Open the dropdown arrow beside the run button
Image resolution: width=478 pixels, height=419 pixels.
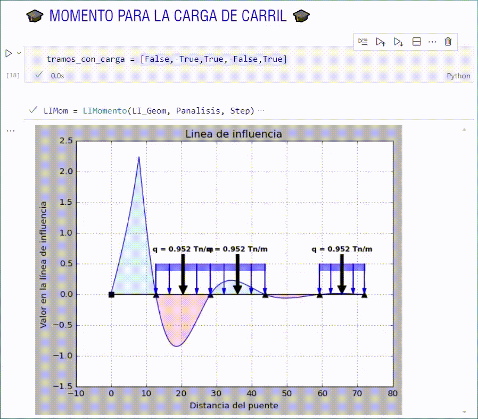(x=19, y=53)
